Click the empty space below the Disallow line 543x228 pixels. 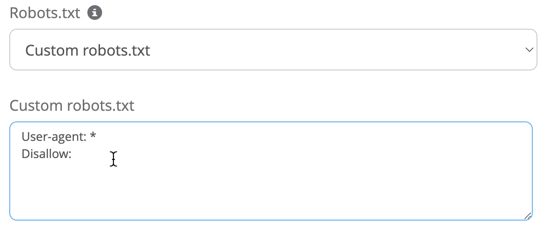[x=232, y=190]
